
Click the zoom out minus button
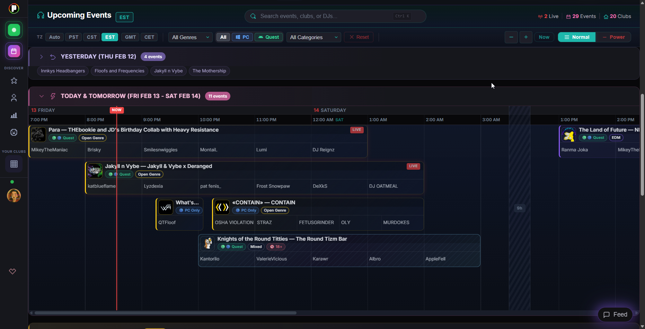(511, 37)
